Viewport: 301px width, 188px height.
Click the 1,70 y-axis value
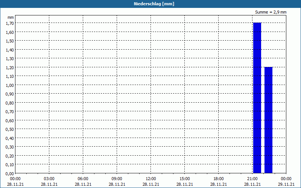tap(10, 23)
